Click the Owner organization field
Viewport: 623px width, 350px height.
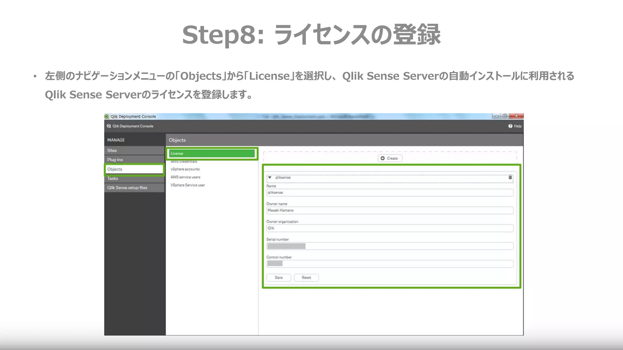pos(390,228)
